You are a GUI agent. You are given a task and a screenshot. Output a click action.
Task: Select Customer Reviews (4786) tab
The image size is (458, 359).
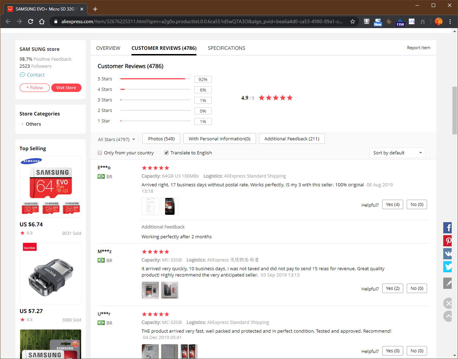pyautogui.click(x=164, y=48)
